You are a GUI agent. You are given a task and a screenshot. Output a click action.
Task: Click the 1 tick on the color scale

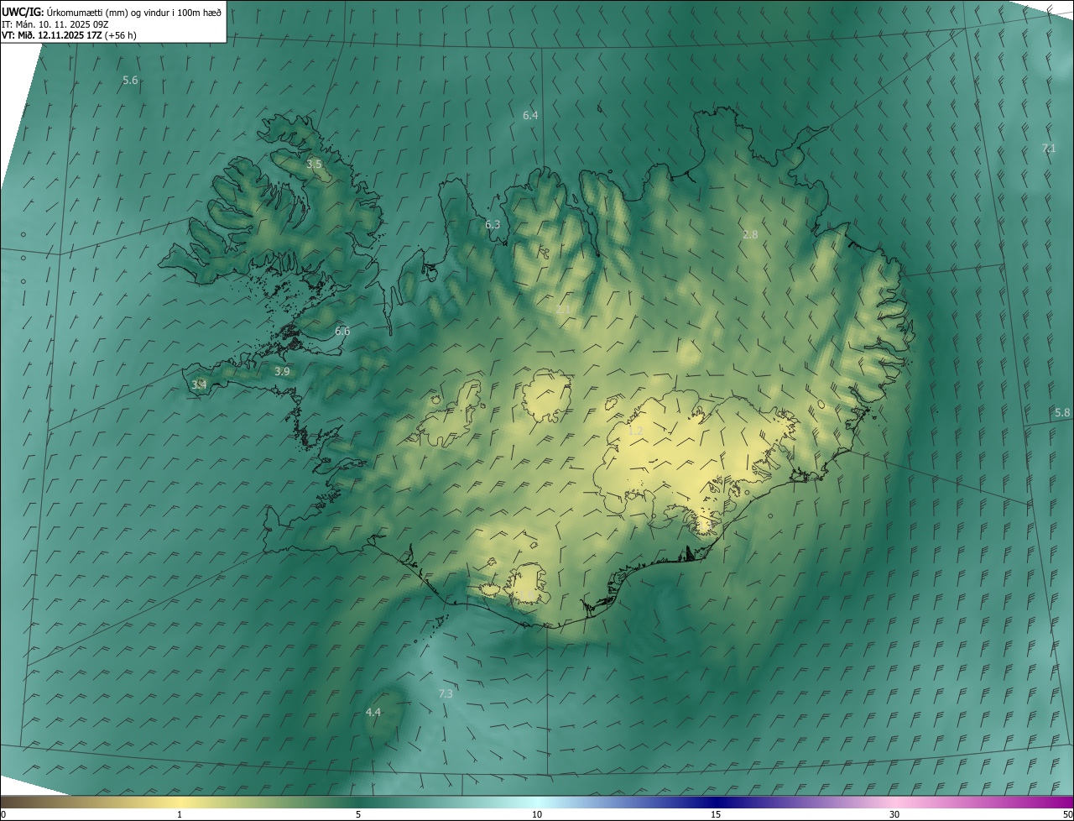[x=180, y=815]
